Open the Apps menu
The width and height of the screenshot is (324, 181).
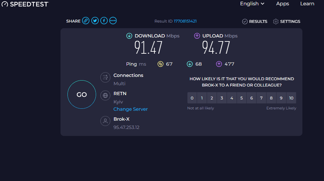pyautogui.click(x=282, y=4)
